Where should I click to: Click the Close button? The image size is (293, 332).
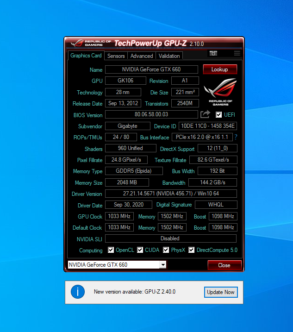224,265
